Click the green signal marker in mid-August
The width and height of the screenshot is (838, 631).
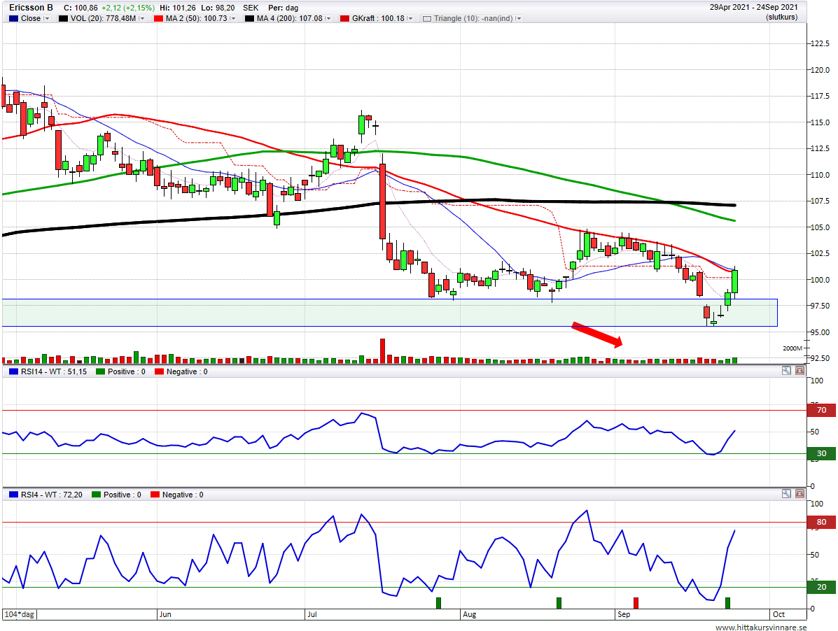(x=559, y=603)
